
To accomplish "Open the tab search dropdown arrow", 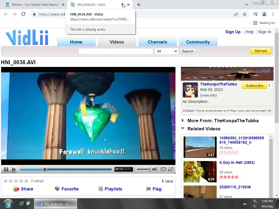I will [246, 5].
